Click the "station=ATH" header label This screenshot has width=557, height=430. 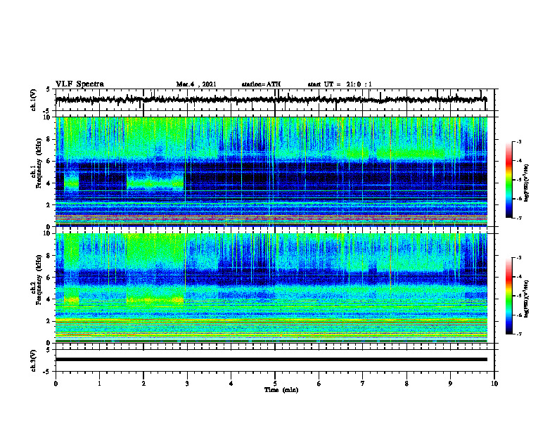click(261, 84)
